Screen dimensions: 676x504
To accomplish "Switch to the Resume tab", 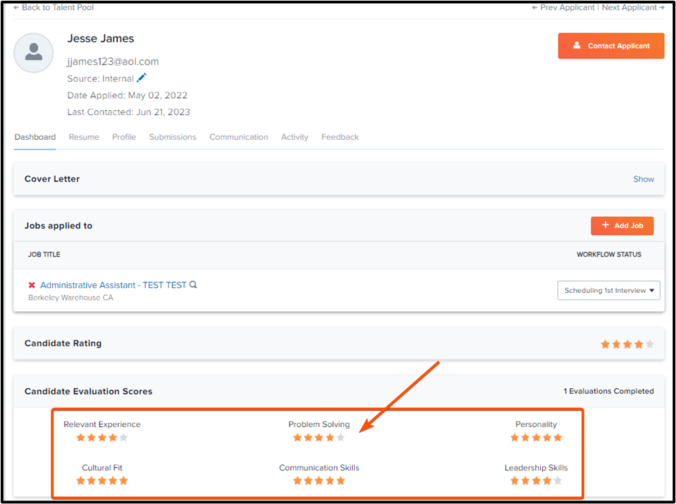I will point(84,137).
